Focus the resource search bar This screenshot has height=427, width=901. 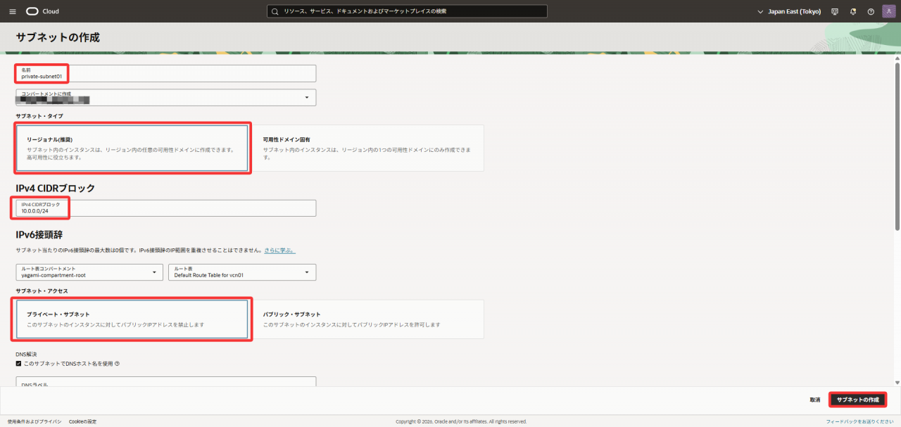(407, 11)
